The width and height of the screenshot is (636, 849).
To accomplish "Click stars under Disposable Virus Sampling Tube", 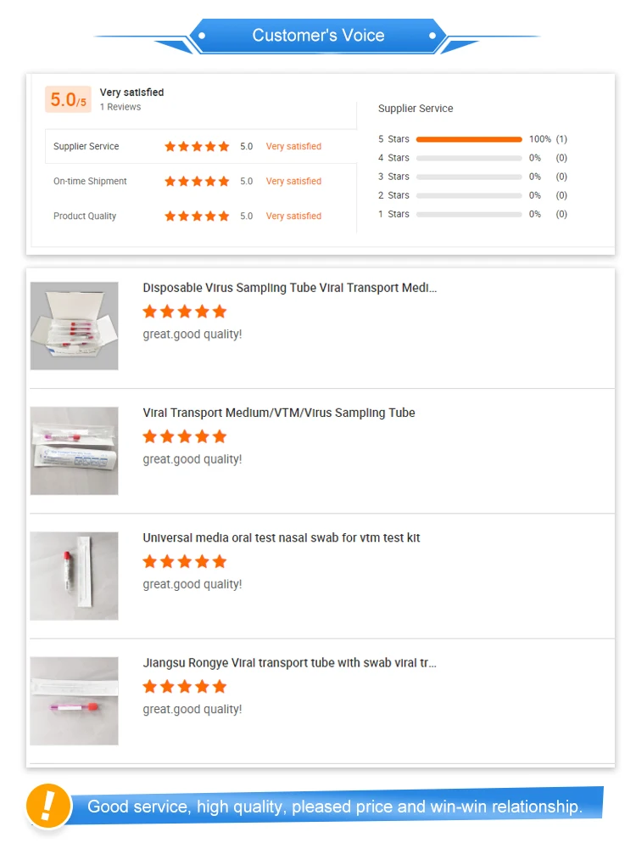I will 185,312.
